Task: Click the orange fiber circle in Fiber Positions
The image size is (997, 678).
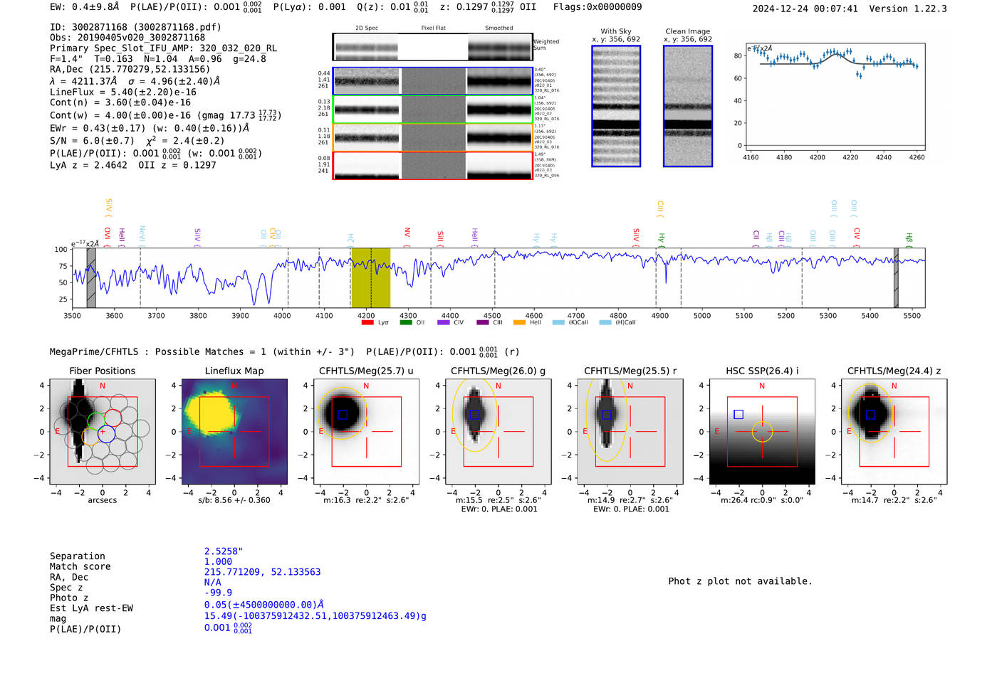Action: click(x=90, y=437)
